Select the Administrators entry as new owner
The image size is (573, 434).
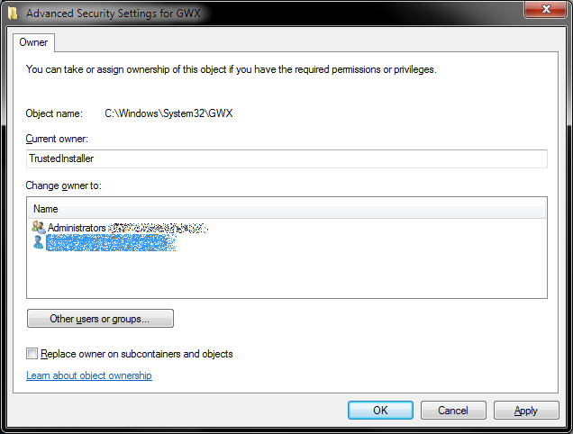pyautogui.click(x=77, y=228)
